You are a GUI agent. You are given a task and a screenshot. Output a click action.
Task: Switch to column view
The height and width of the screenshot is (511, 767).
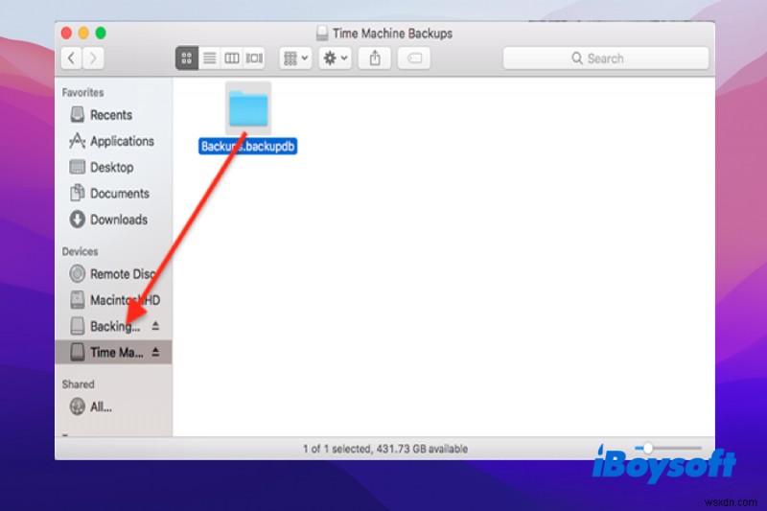231,58
